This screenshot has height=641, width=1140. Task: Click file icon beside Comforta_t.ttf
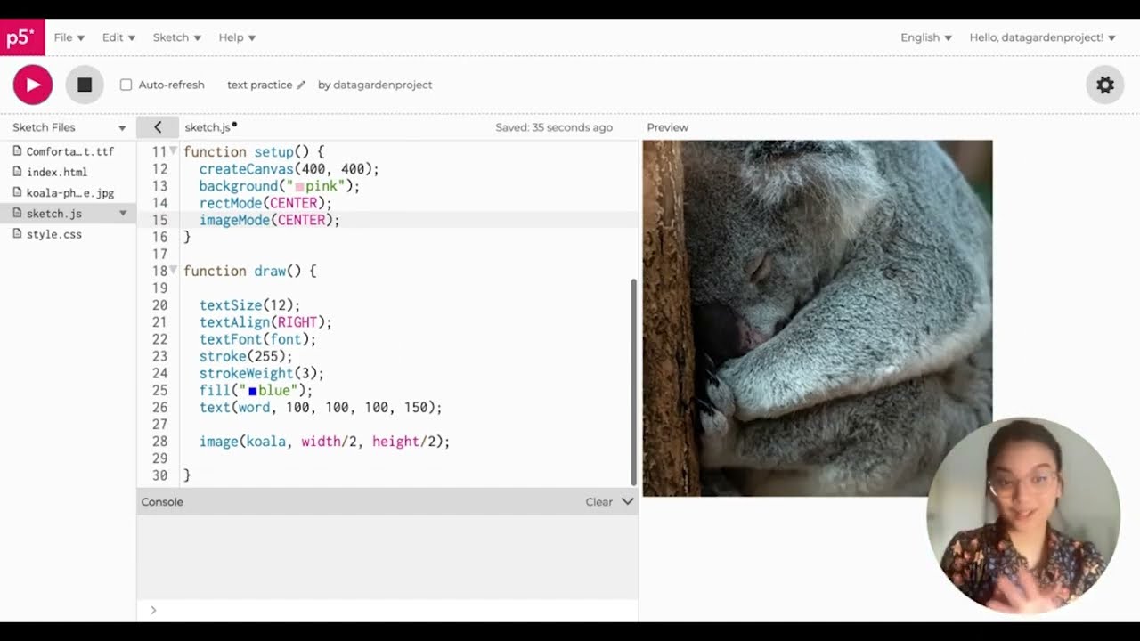tap(17, 151)
